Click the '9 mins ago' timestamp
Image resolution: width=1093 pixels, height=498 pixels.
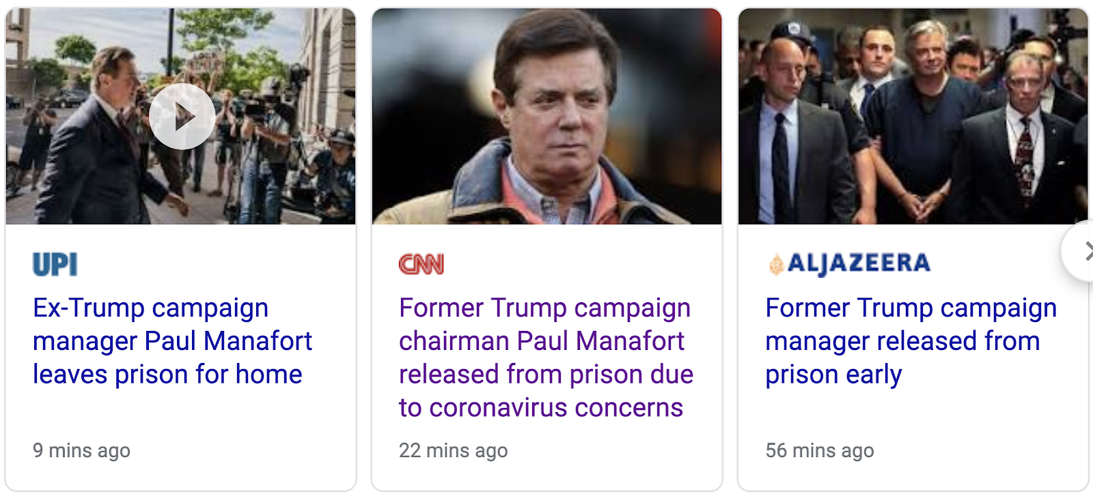point(81,450)
